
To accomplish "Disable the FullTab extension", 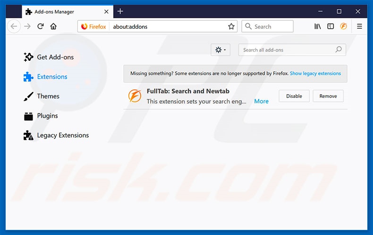I will pos(294,96).
